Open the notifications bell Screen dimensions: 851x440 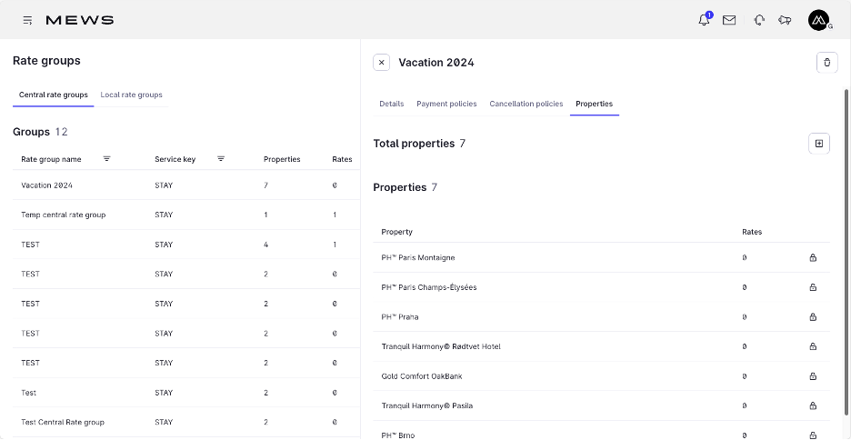(704, 20)
